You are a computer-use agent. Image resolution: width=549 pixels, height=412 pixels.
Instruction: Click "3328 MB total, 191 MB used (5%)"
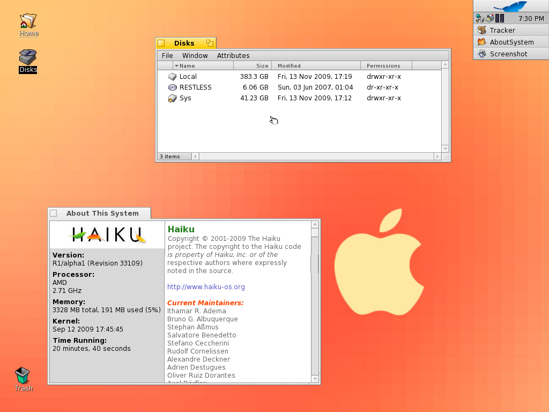pyautogui.click(x=107, y=310)
